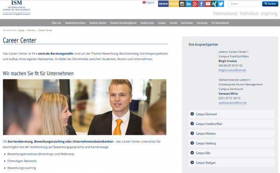Go to Home in breadcrumb
Viewport: 280px width, 173px height.
click(21, 30)
